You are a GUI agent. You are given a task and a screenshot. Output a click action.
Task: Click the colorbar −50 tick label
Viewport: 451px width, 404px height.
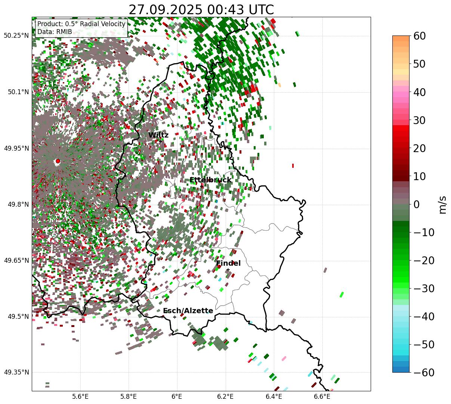(x=424, y=345)
